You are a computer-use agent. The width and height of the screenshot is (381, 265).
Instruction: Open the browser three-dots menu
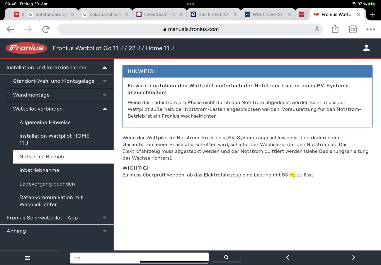(x=370, y=29)
